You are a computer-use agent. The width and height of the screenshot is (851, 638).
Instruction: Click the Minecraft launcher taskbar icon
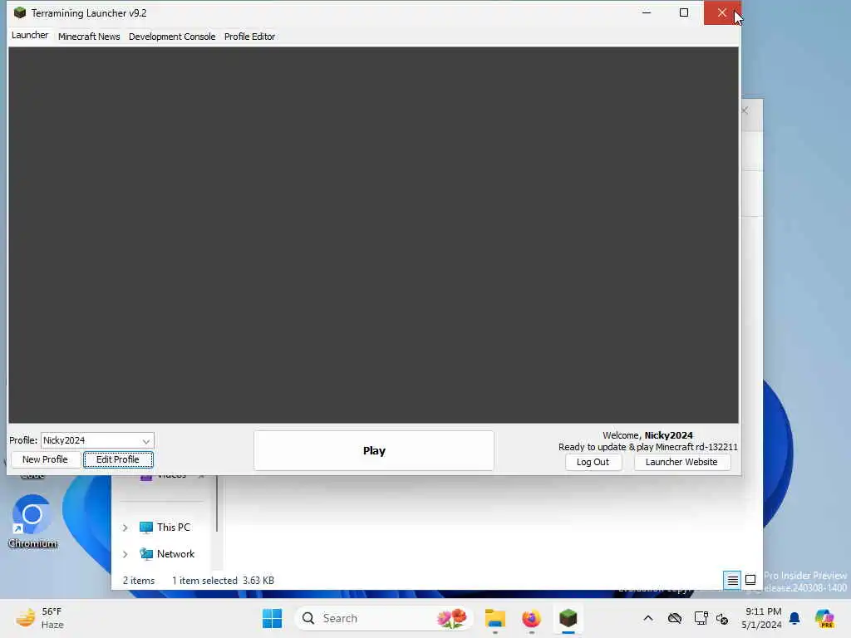(x=568, y=618)
